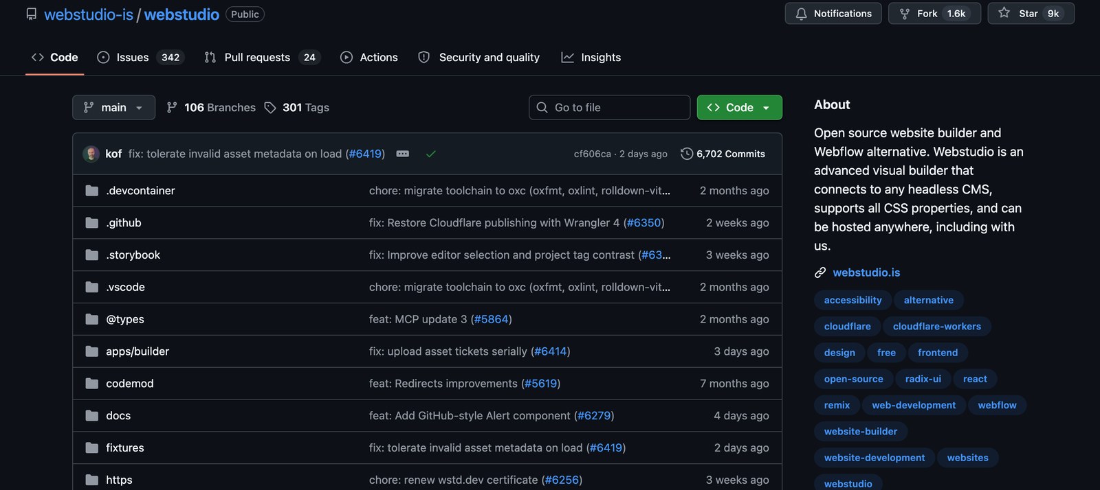Open the apps/builder folder name
1100x490 pixels.
pos(137,351)
